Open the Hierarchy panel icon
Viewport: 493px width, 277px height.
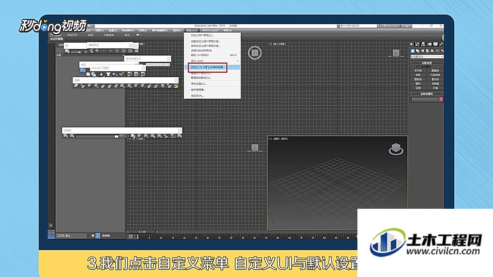423,44
